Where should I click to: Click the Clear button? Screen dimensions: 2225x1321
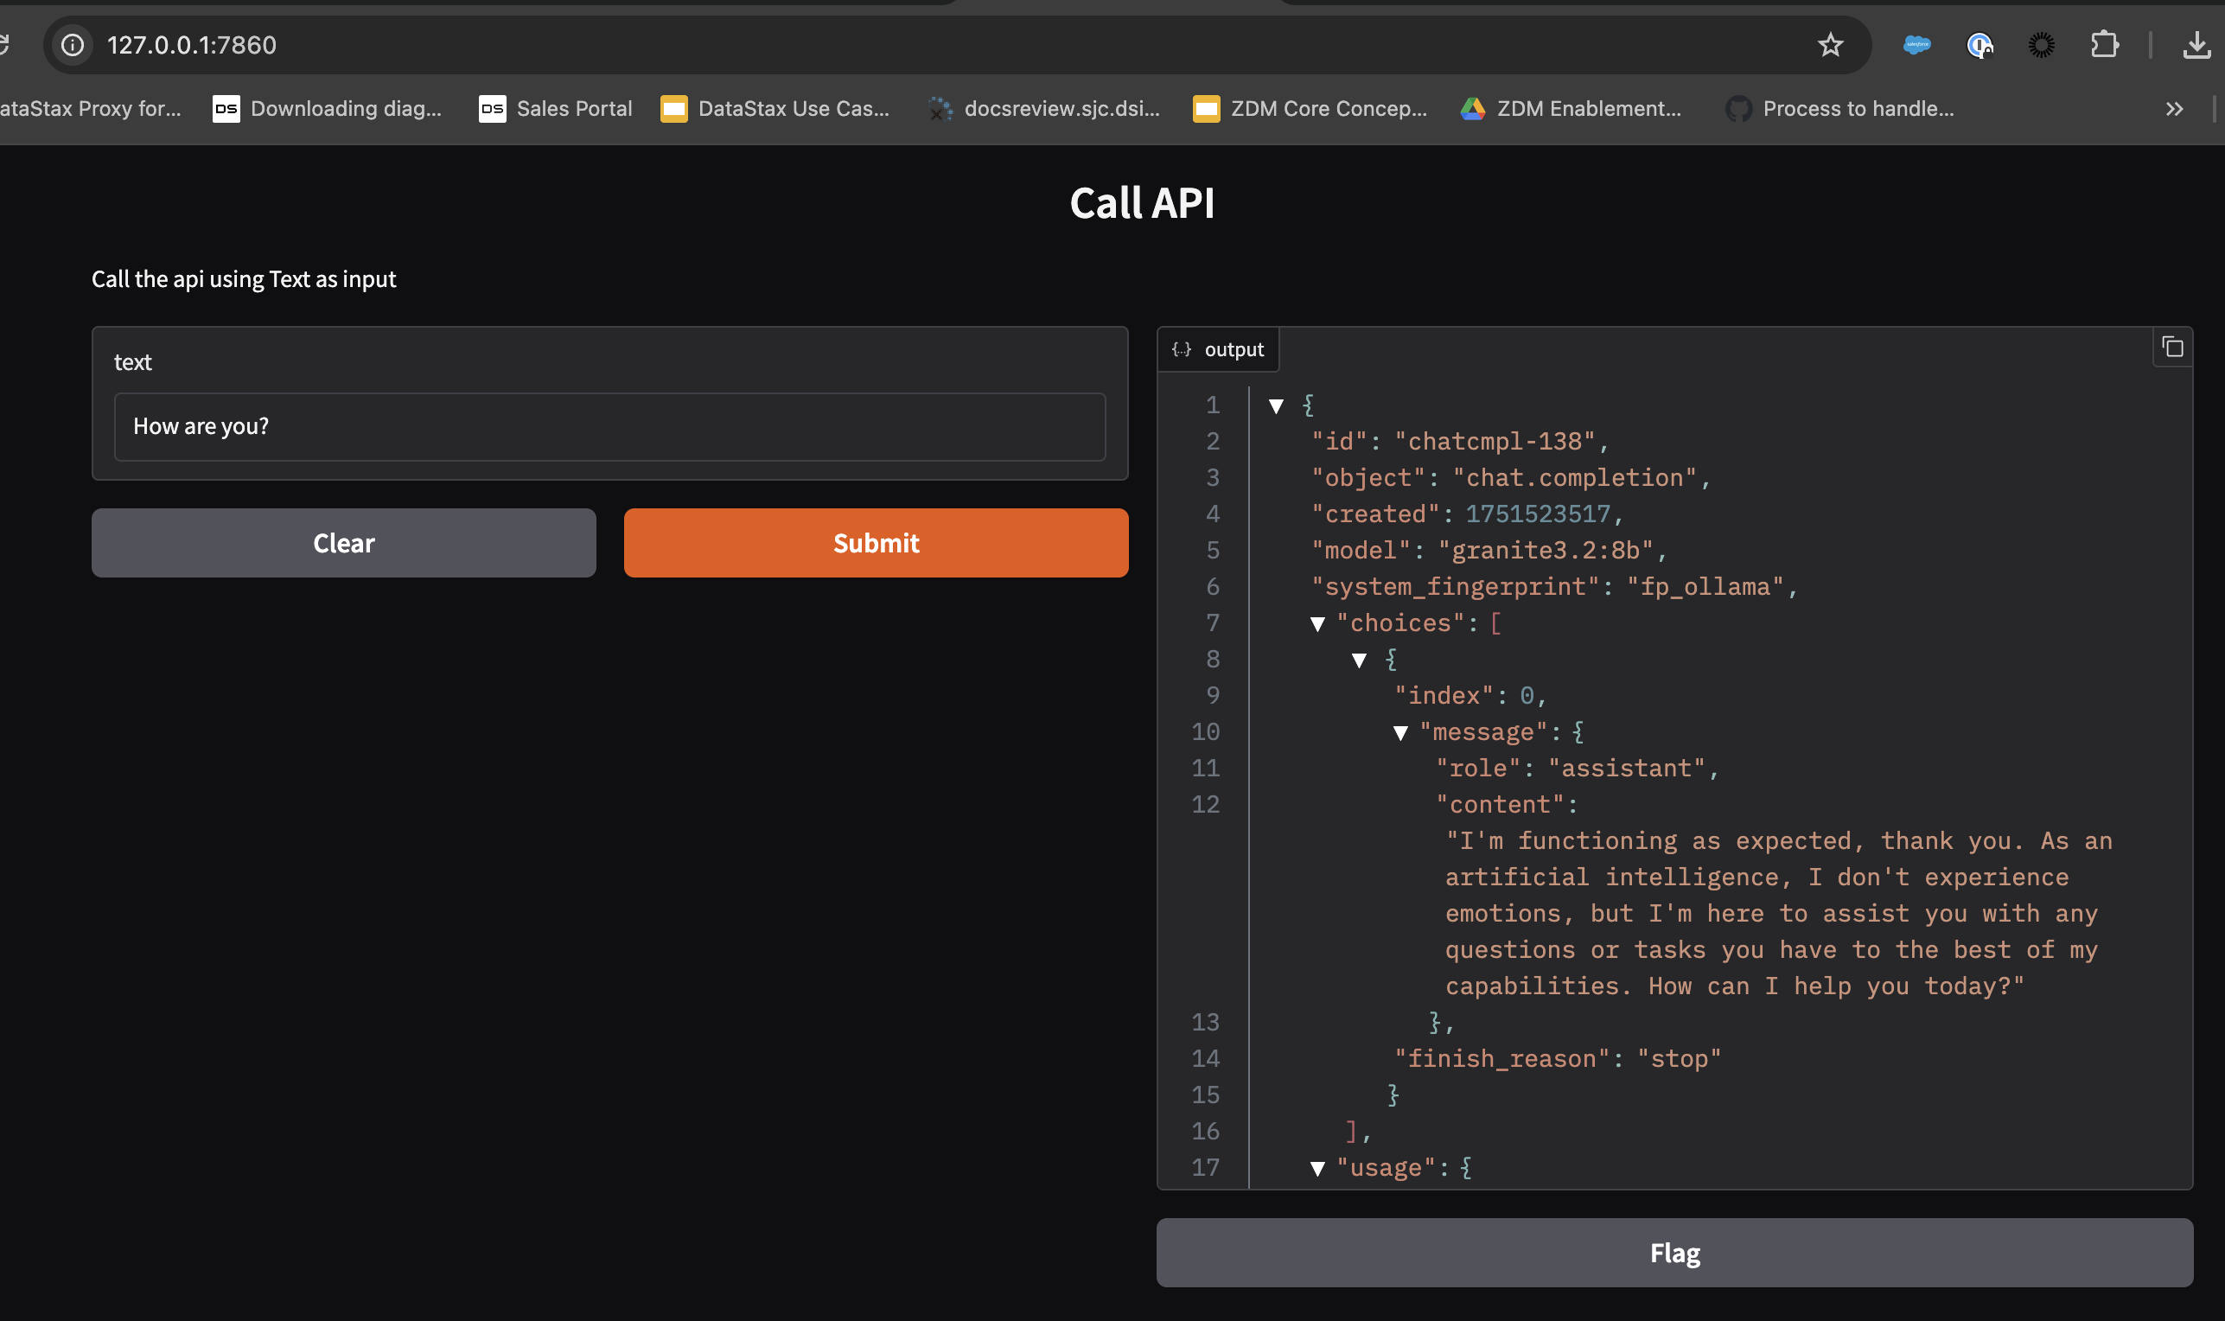point(343,543)
